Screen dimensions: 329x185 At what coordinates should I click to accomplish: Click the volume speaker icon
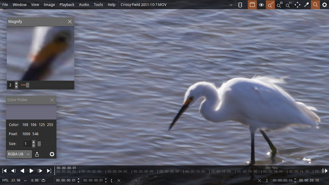coord(325,171)
